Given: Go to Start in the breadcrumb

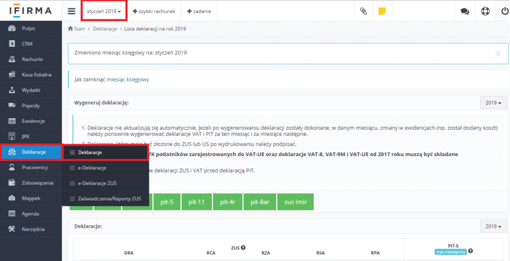Looking at the screenshot, I should [79, 29].
